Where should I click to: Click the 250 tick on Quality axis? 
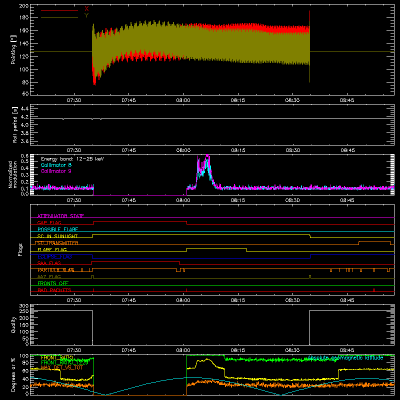[x=23, y=311]
